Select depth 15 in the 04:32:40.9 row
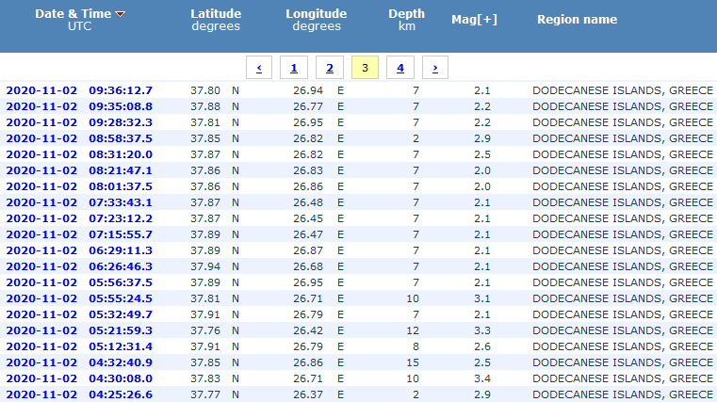717x402 pixels. (x=413, y=362)
